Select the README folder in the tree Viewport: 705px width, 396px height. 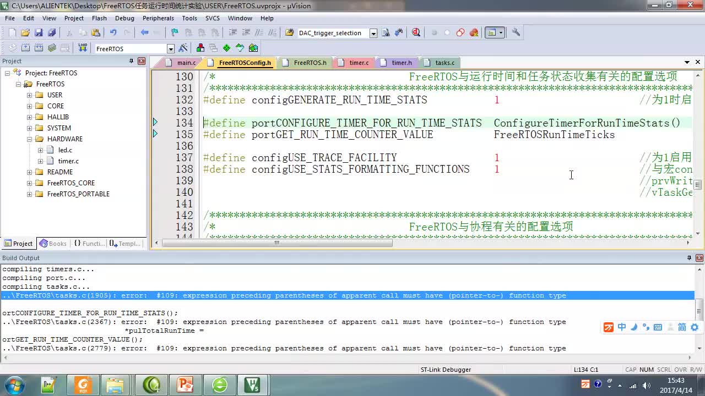coord(59,172)
